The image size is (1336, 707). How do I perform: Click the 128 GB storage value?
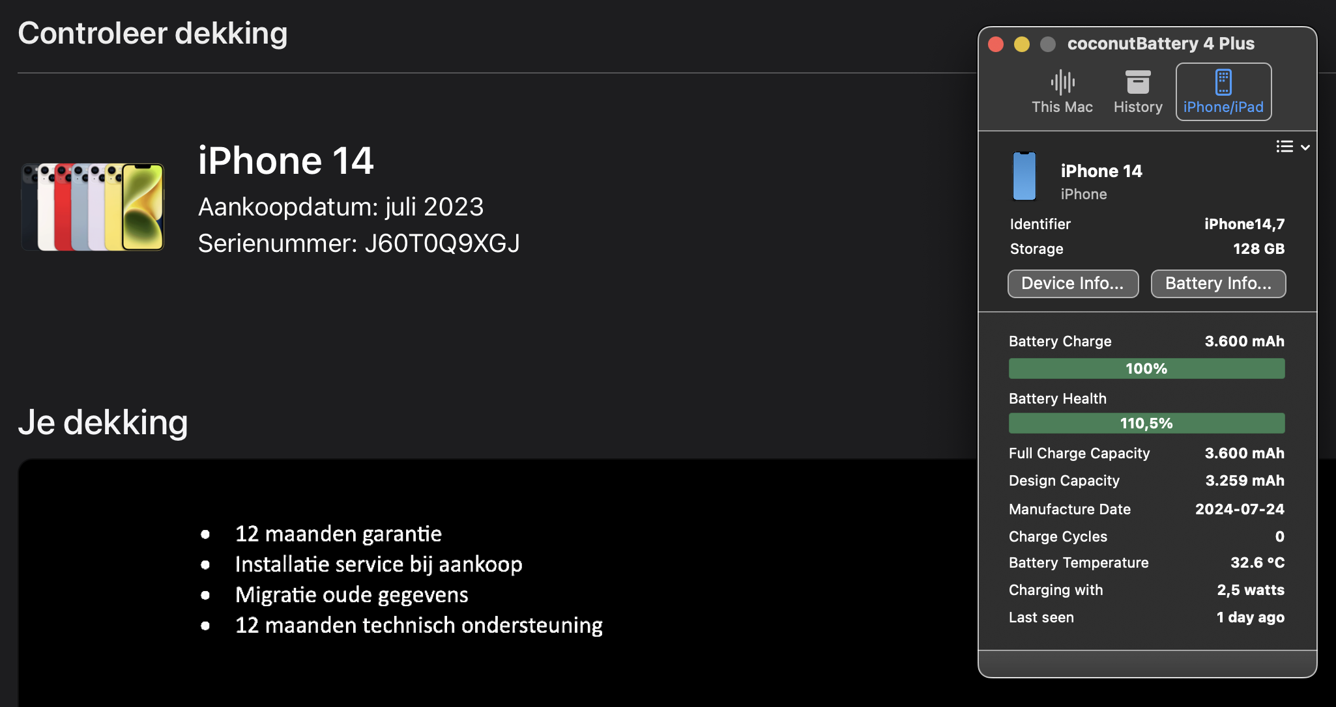click(1258, 249)
